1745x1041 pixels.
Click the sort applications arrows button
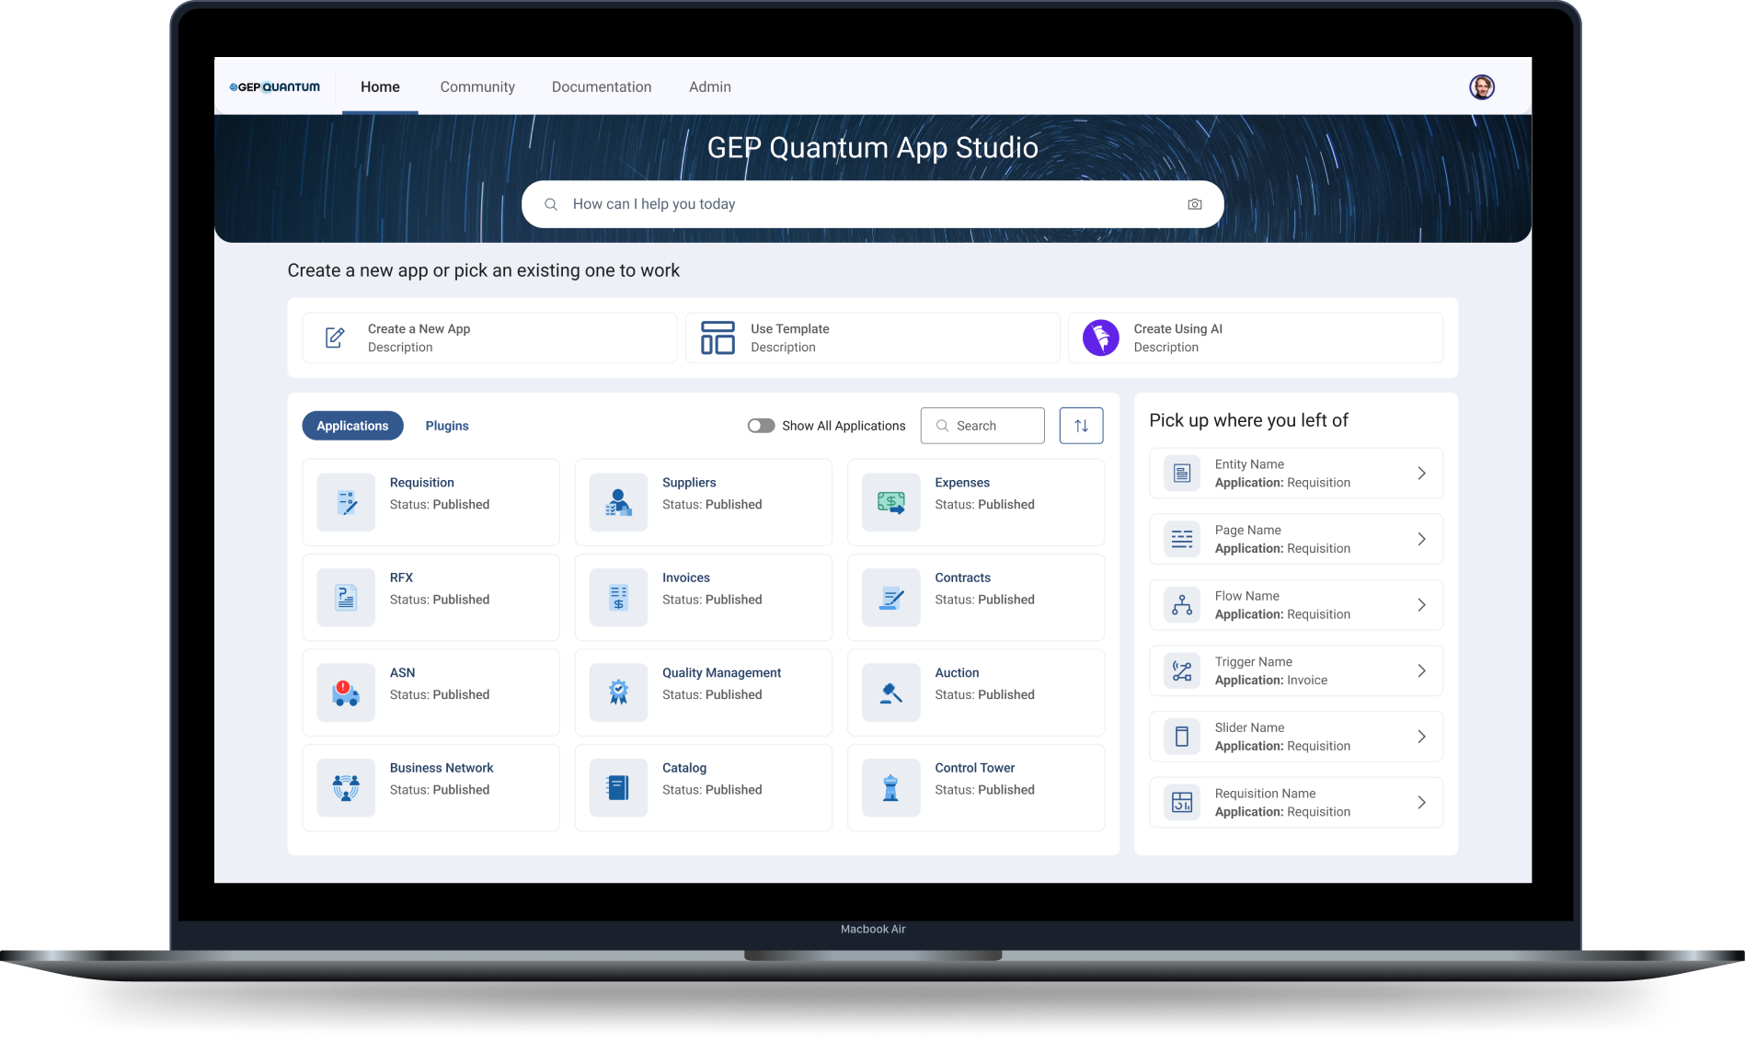click(x=1081, y=426)
